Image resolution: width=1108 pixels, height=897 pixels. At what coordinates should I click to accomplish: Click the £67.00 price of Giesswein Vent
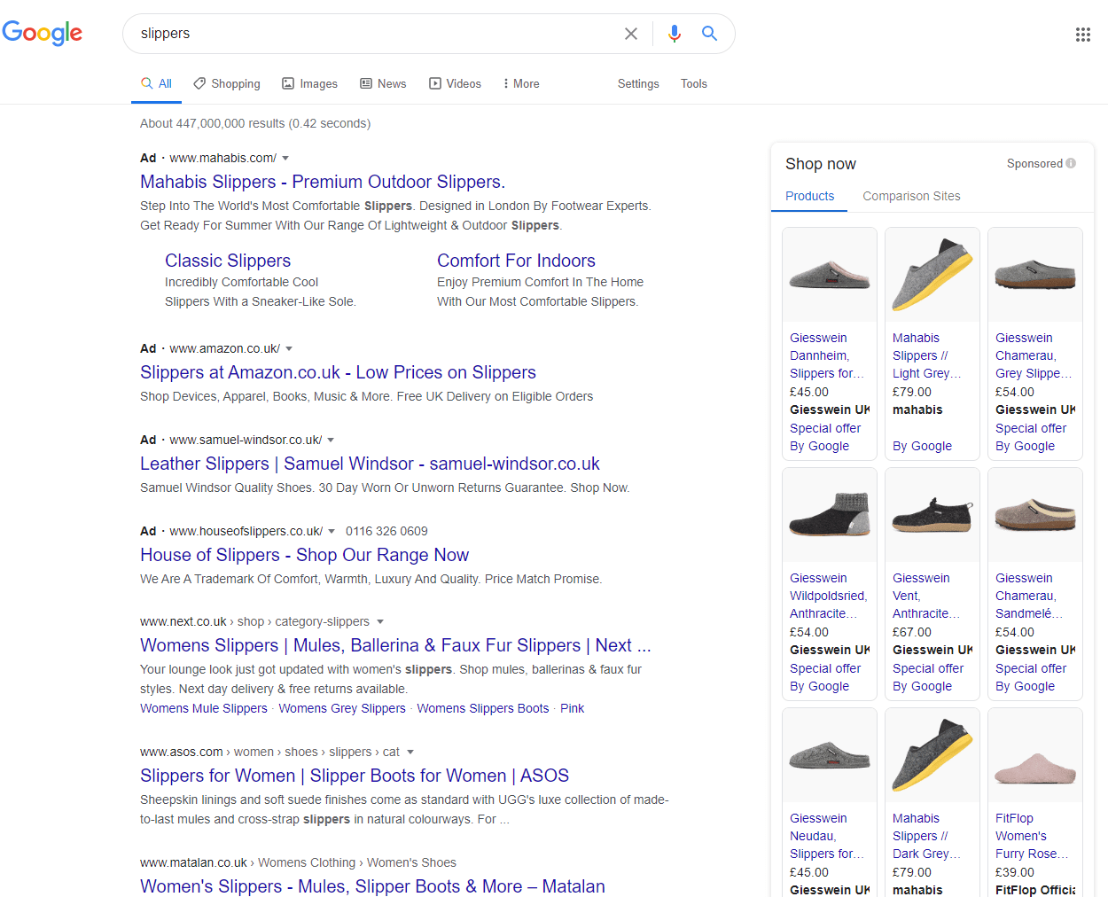912,632
